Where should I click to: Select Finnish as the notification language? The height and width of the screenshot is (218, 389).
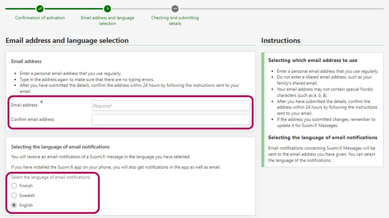[14, 186]
